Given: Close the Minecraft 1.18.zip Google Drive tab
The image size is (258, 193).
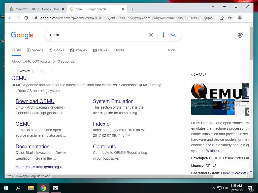Looking at the screenshot, I should coord(63,9).
